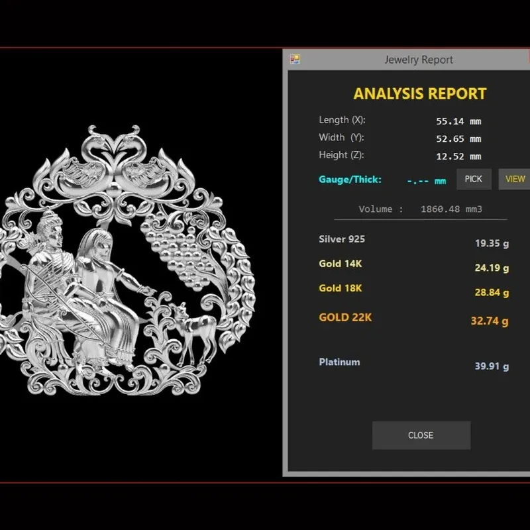The height and width of the screenshot is (530, 530).
Task: Click the ANALYSIS REPORT heading
Action: click(x=420, y=94)
